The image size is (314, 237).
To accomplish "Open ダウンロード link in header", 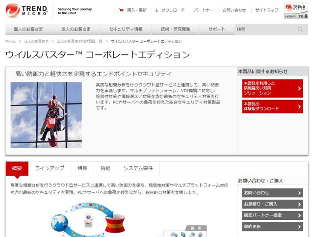I will click(173, 10).
